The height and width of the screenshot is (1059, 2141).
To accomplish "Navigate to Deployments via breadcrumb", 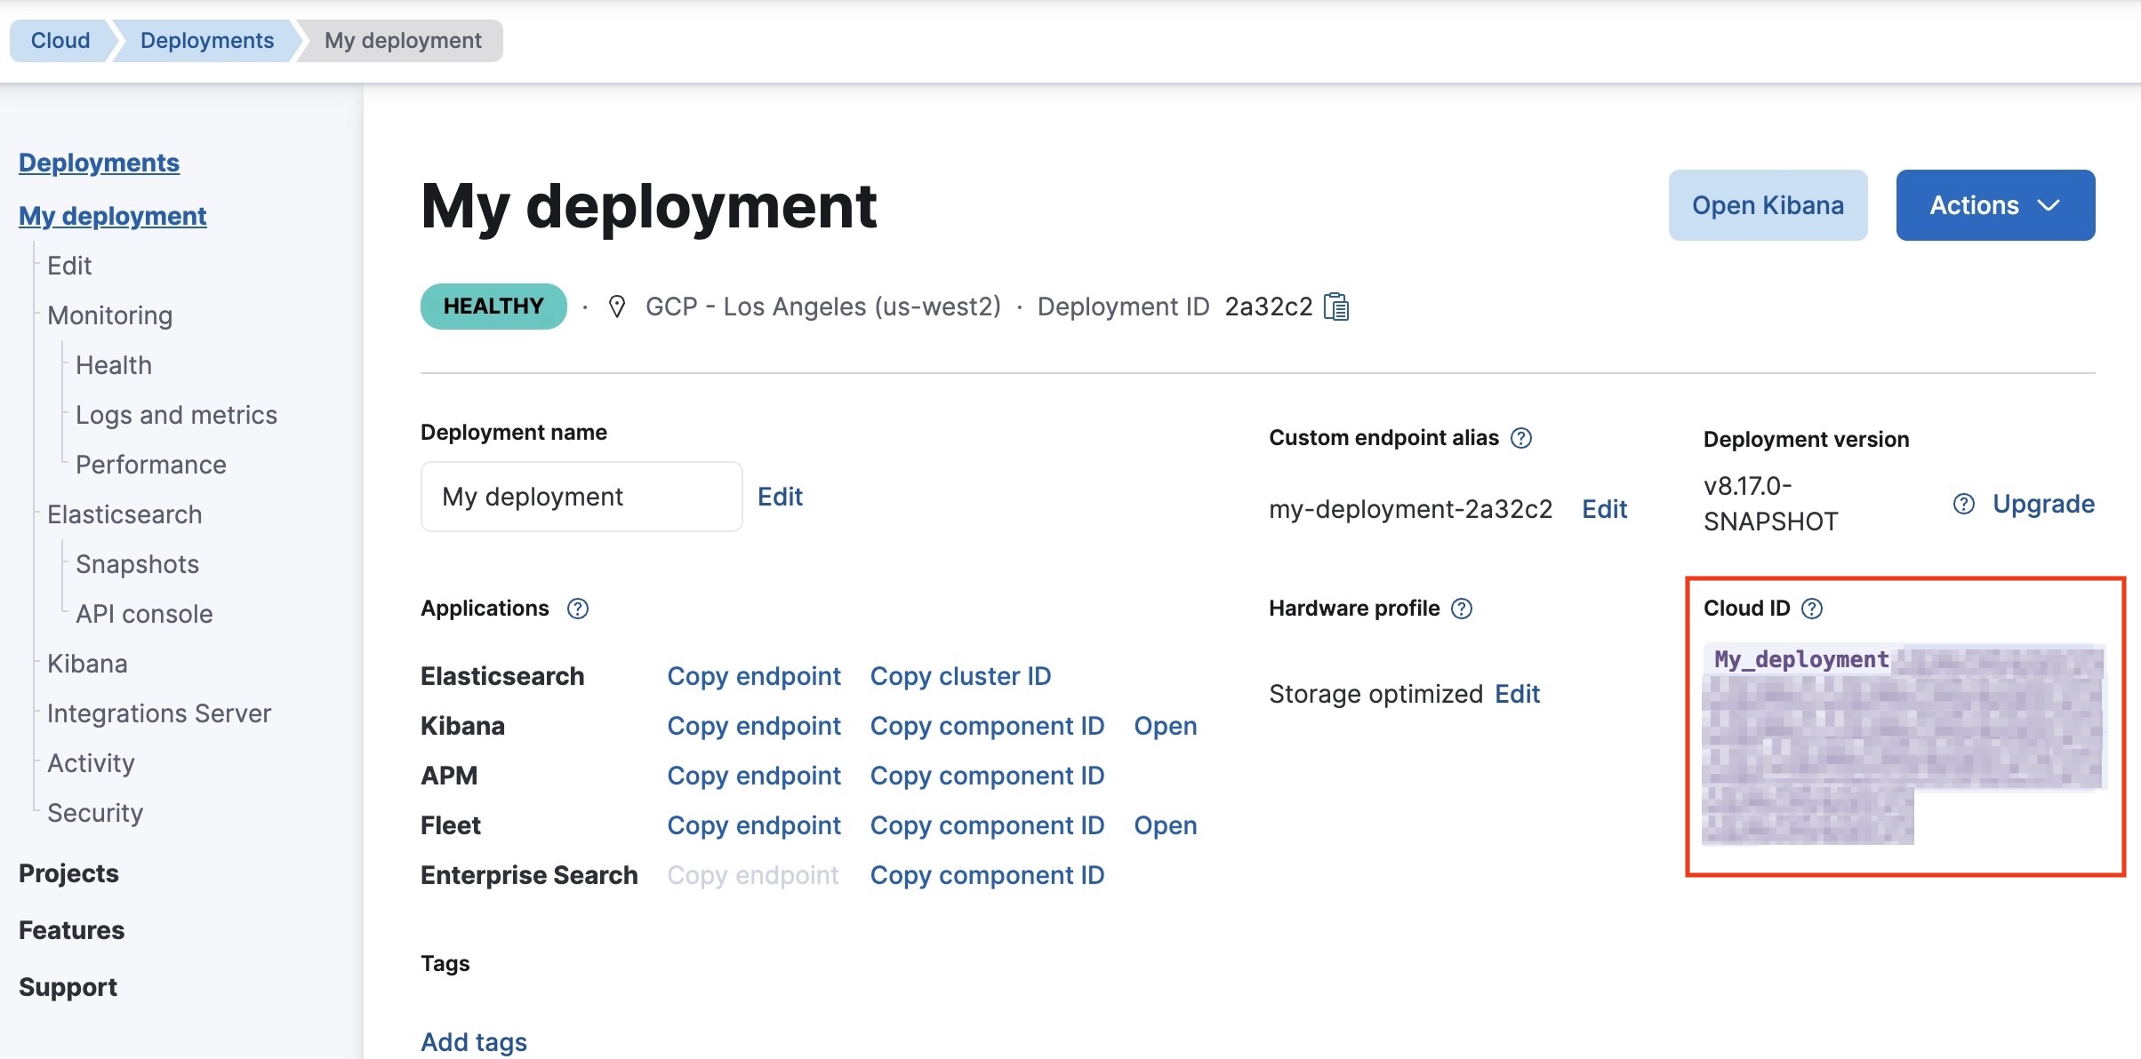I will [x=207, y=40].
